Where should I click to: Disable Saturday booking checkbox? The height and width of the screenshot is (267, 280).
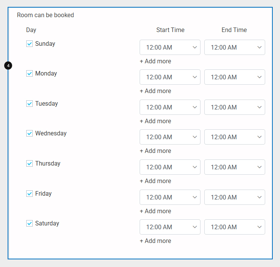(x=29, y=224)
